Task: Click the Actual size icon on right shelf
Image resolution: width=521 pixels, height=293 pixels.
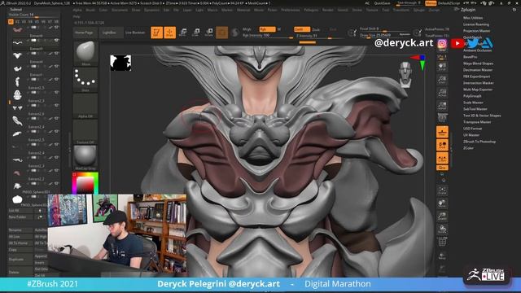Action: tap(442, 92)
